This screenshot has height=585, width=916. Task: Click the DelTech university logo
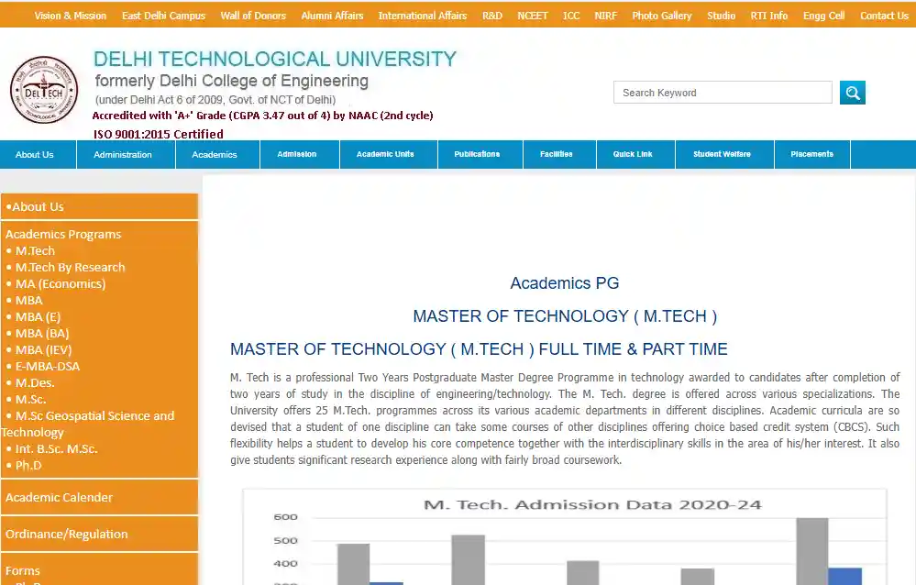coord(44,92)
